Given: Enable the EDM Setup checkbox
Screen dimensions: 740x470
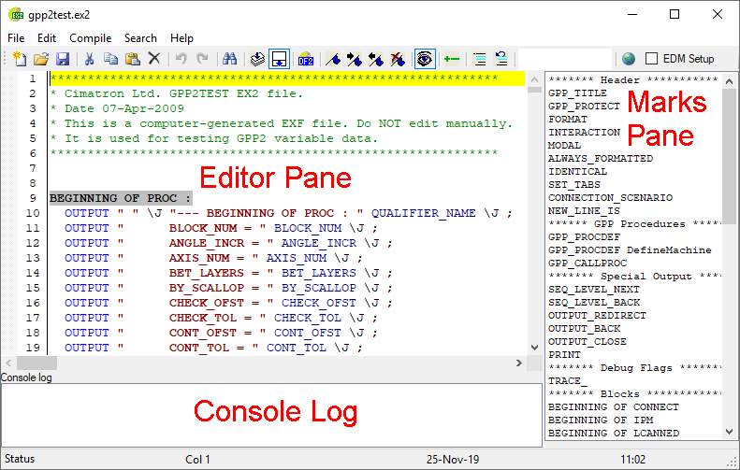Looking at the screenshot, I should coord(652,59).
